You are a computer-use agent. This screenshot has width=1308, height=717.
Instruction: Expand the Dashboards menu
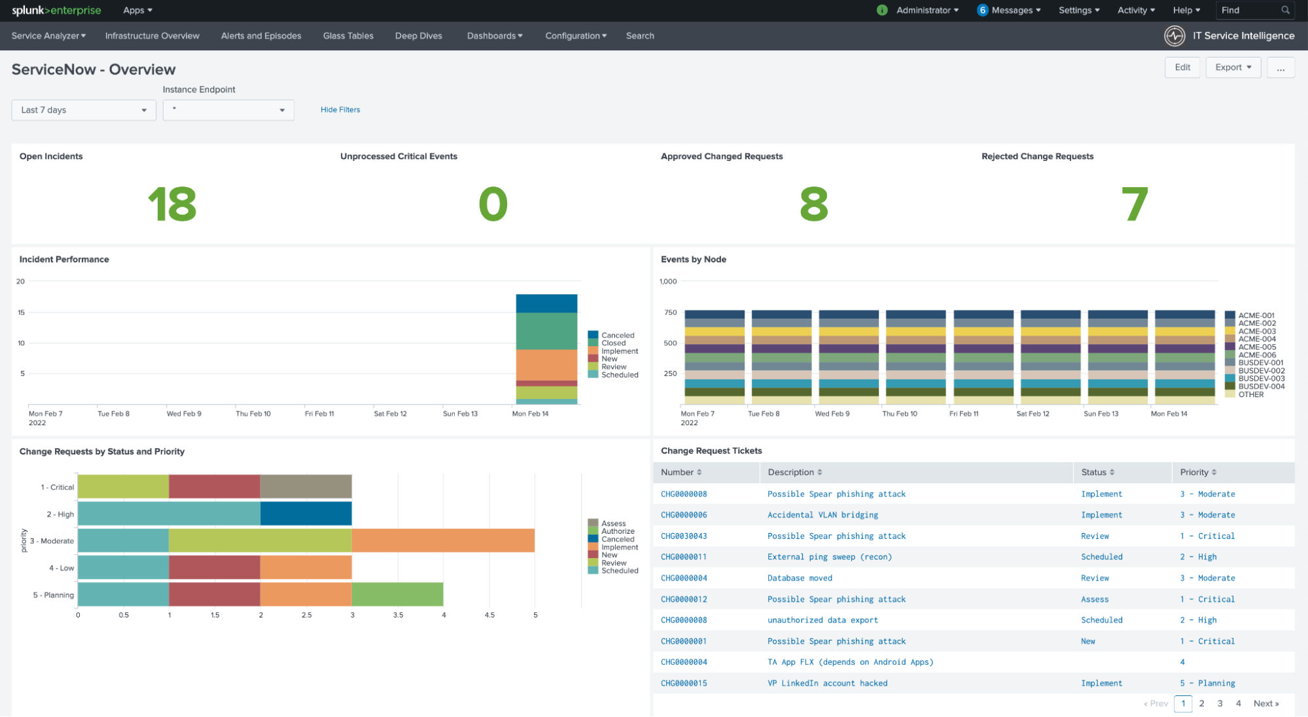495,36
